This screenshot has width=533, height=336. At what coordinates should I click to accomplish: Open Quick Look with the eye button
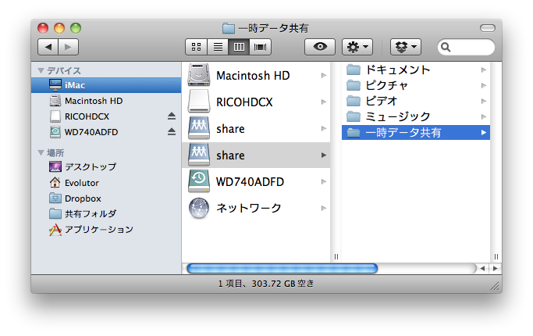(320, 47)
